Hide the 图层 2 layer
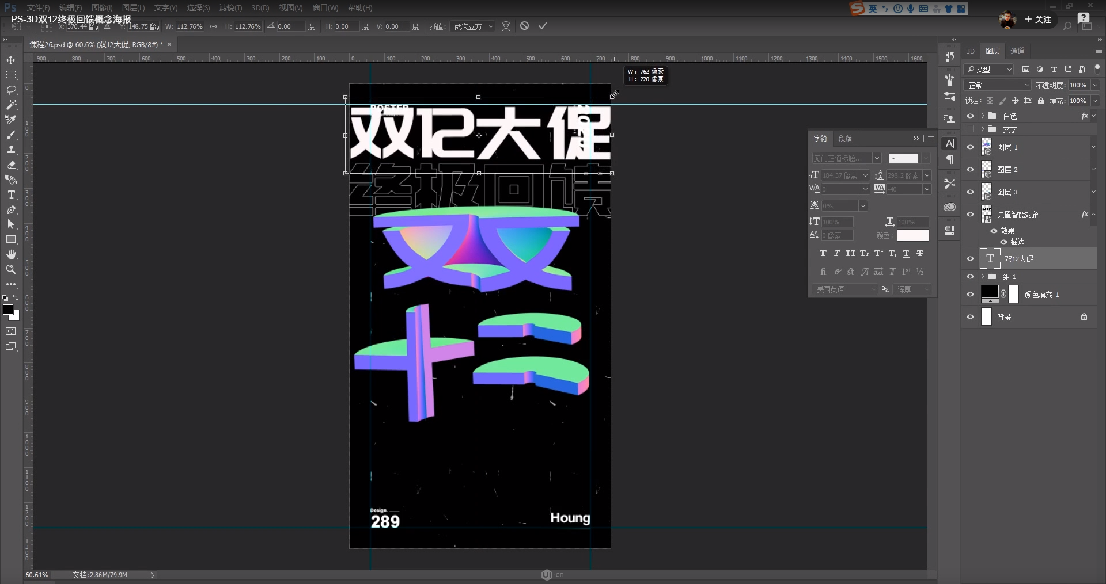 pyautogui.click(x=970, y=170)
